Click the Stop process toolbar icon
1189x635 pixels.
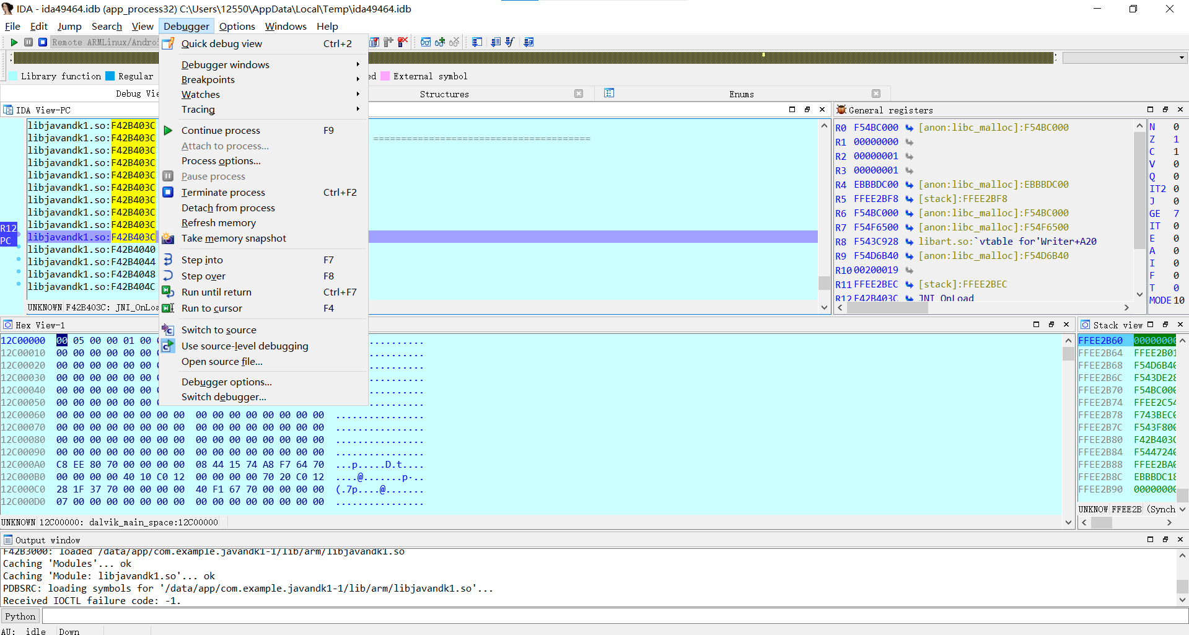[42, 42]
